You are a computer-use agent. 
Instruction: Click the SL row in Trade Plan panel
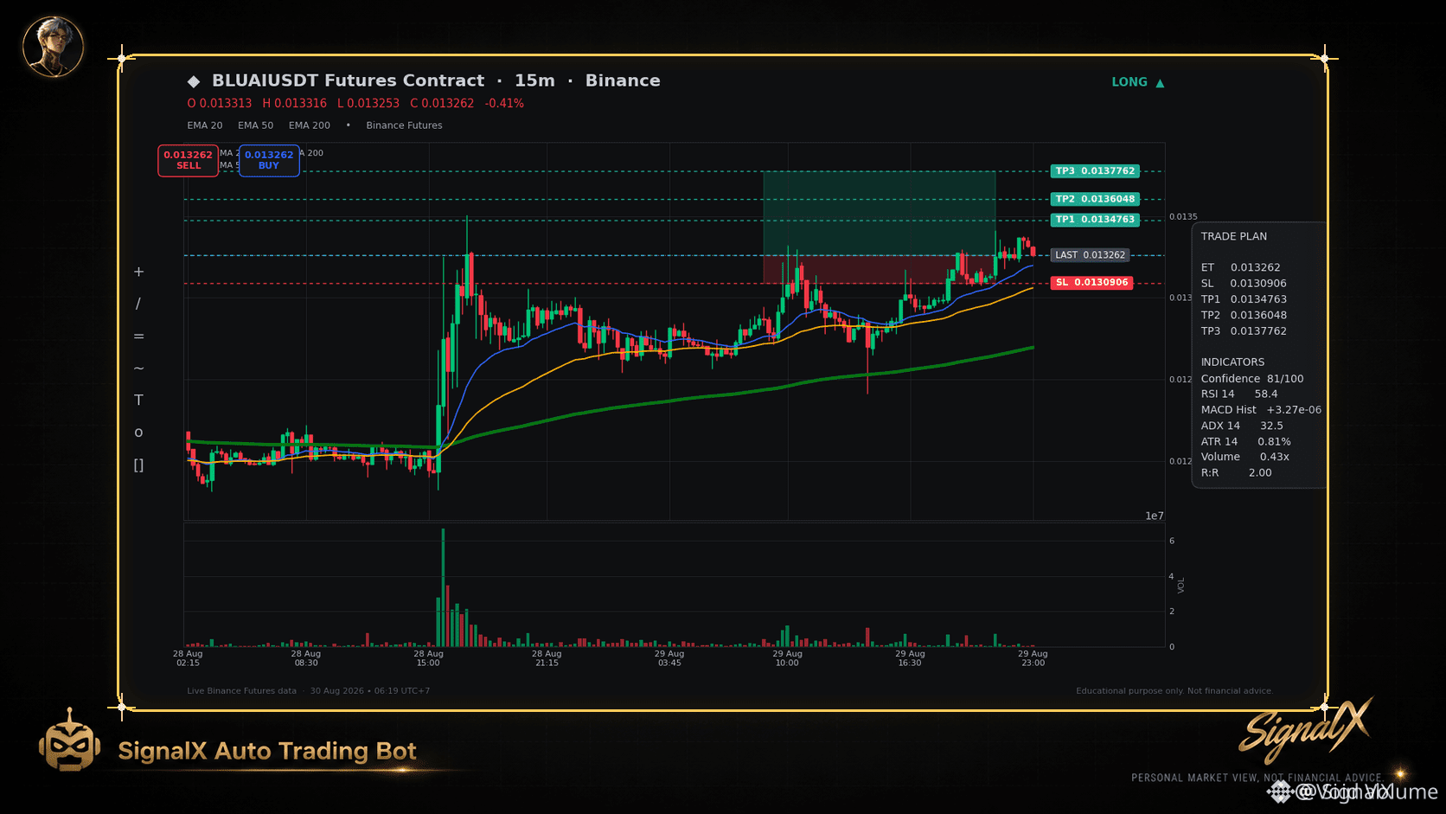pyautogui.click(x=1244, y=284)
